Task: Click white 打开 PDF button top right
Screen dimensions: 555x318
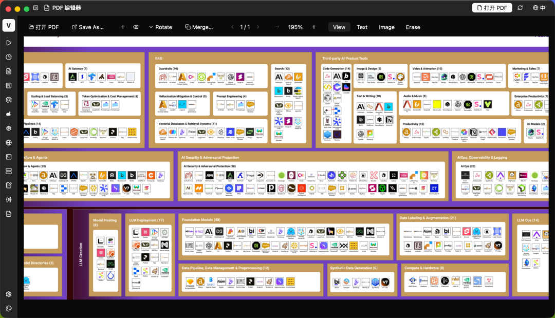Action: pyautogui.click(x=492, y=8)
